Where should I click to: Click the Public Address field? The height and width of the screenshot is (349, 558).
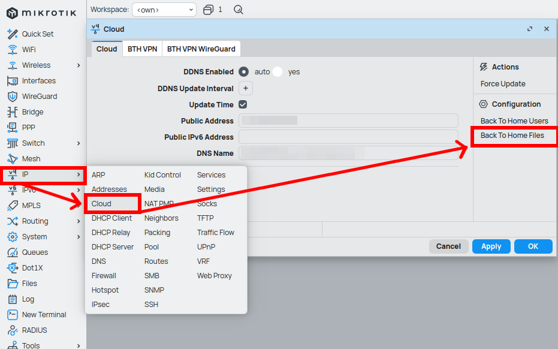348,121
